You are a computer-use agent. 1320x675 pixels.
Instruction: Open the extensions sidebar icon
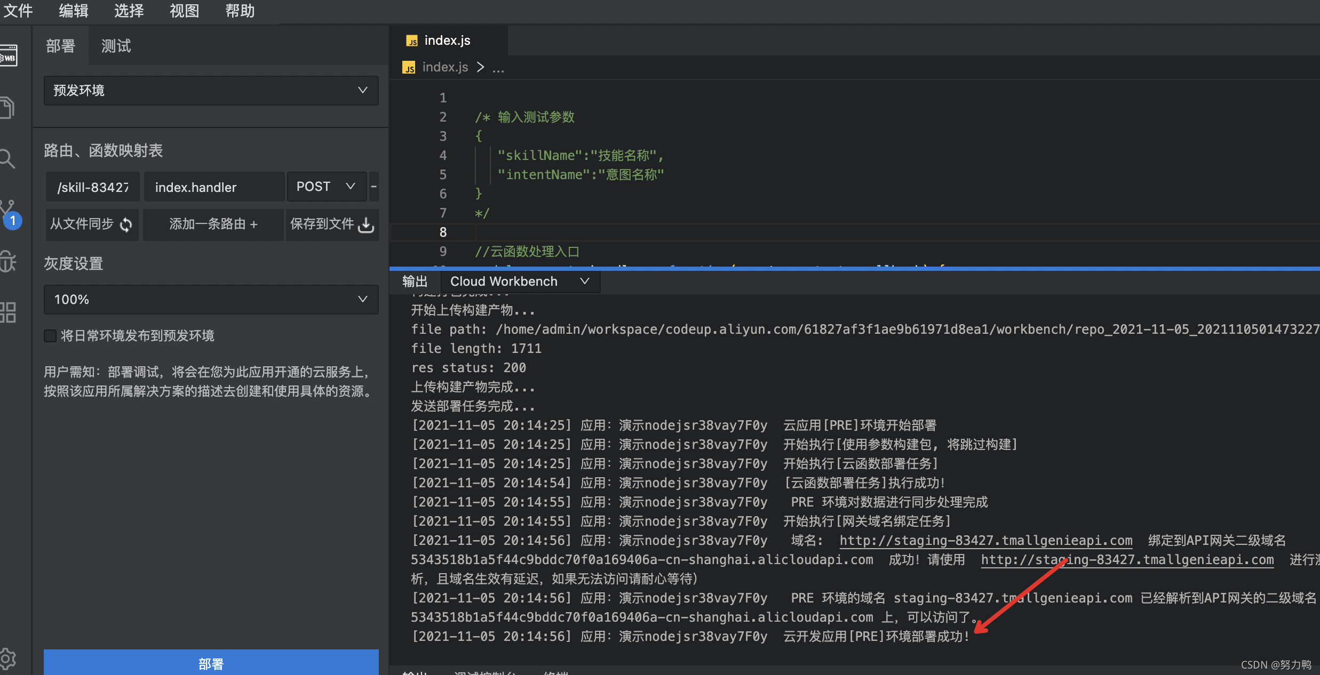8,312
